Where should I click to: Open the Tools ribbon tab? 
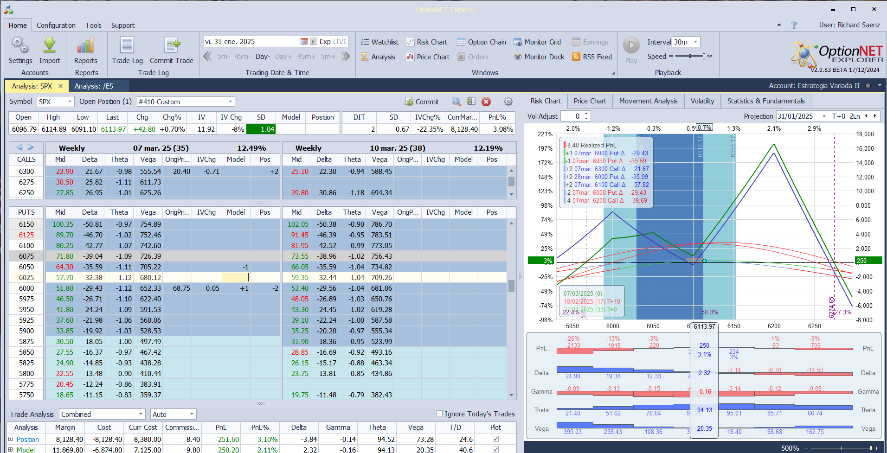pyautogui.click(x=93, y=26)
